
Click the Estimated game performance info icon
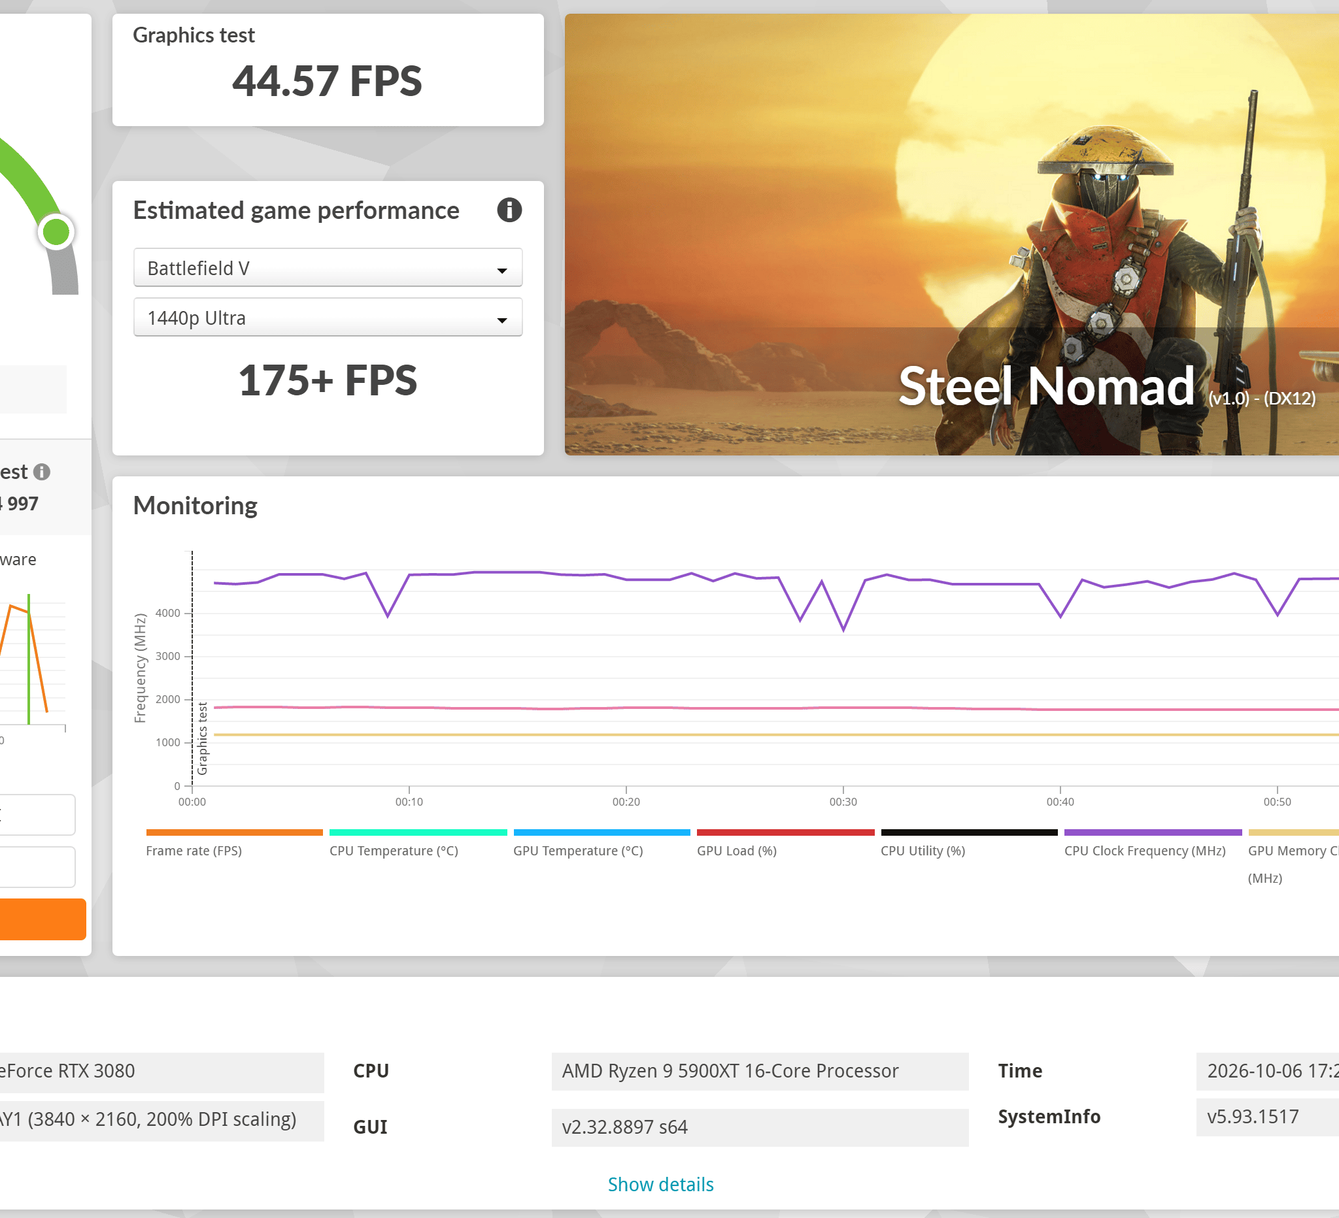click(509, 210)
